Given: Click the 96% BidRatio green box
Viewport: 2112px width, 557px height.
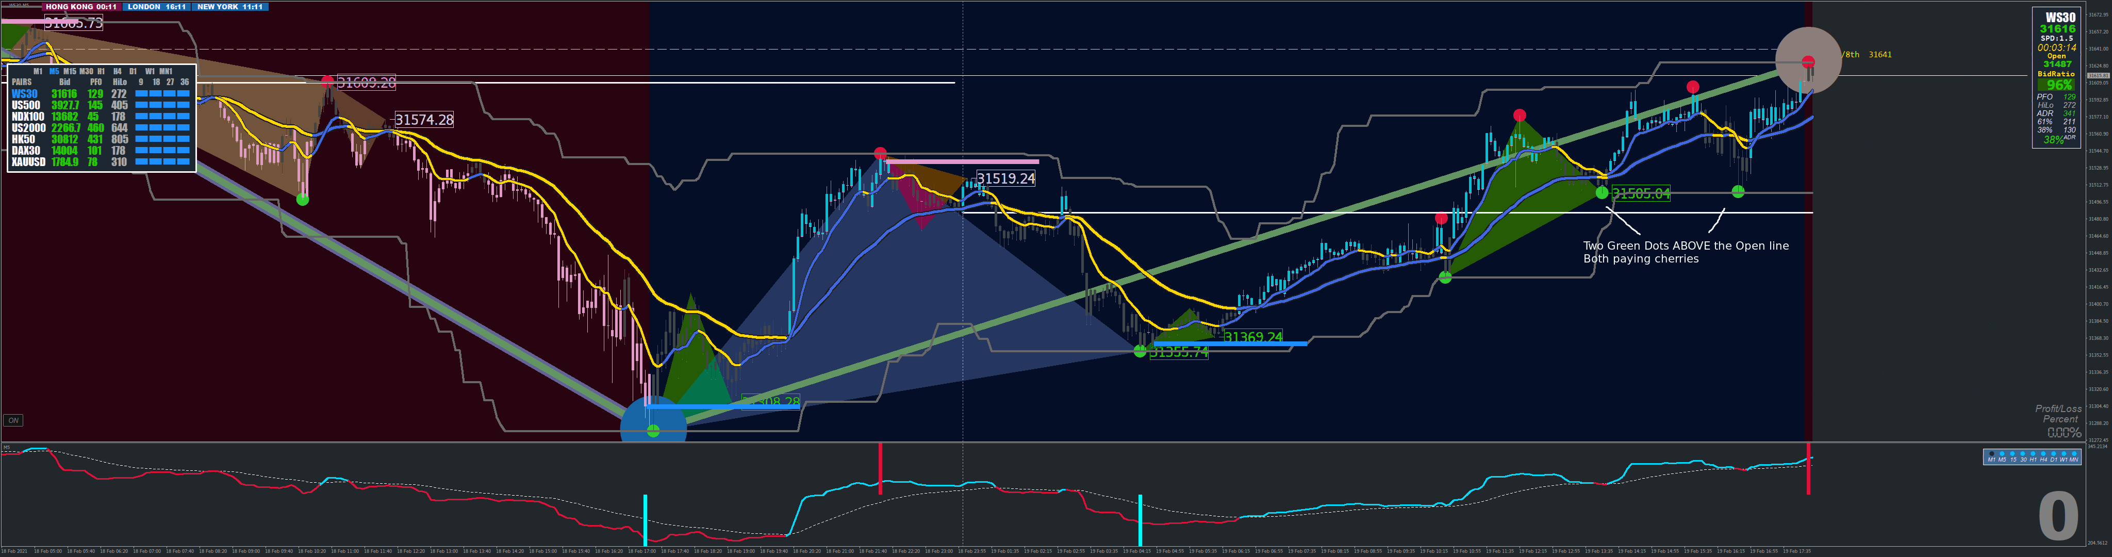Looking at the screenshot, I should click(x=2058, y=85).
